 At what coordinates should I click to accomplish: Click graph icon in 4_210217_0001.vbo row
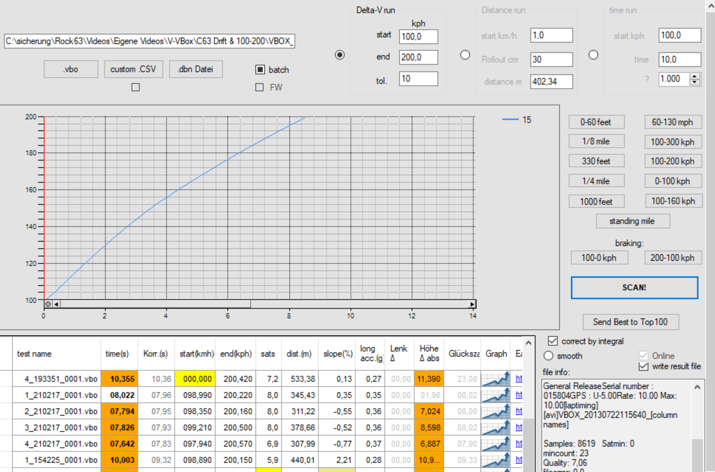click(x=495, y=444)
